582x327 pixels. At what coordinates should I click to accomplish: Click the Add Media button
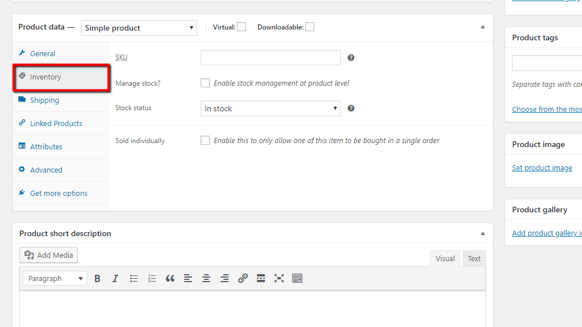point(49,255)
